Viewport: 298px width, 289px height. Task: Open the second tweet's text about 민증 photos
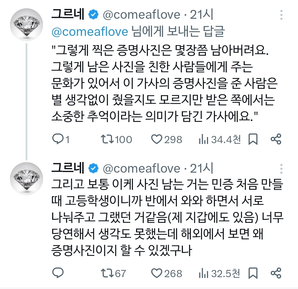pos(166,218)
